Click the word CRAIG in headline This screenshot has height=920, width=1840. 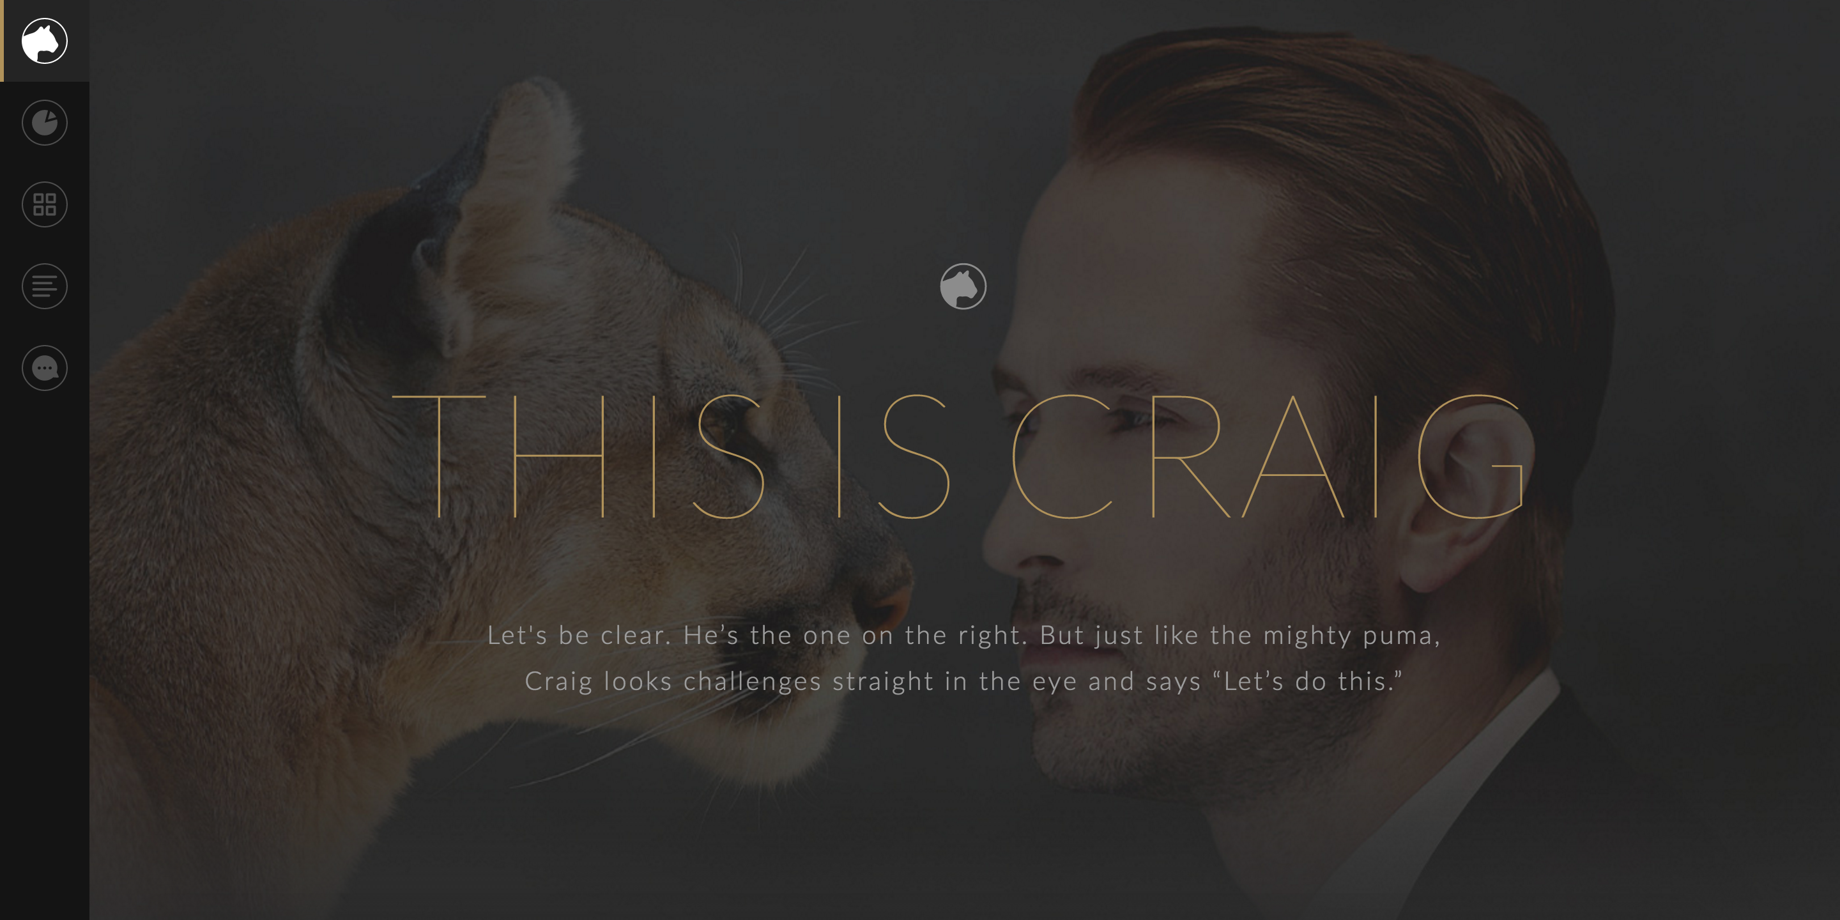(x=1268, y=456)
